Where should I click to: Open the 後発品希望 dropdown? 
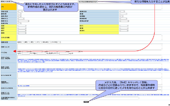(124, 21)
